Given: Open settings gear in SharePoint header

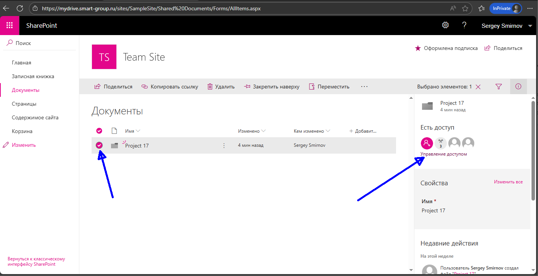Looking at the screenshot, I should (445, 25).
